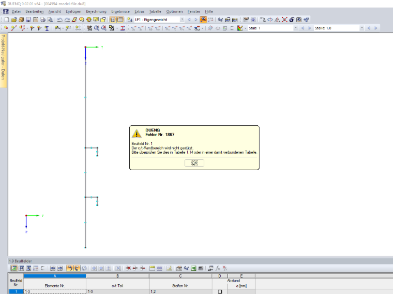The image size is (393, 294).
Task: Click the app icon left of Datei
Action: pyautogui.click(x=6, y=11)
